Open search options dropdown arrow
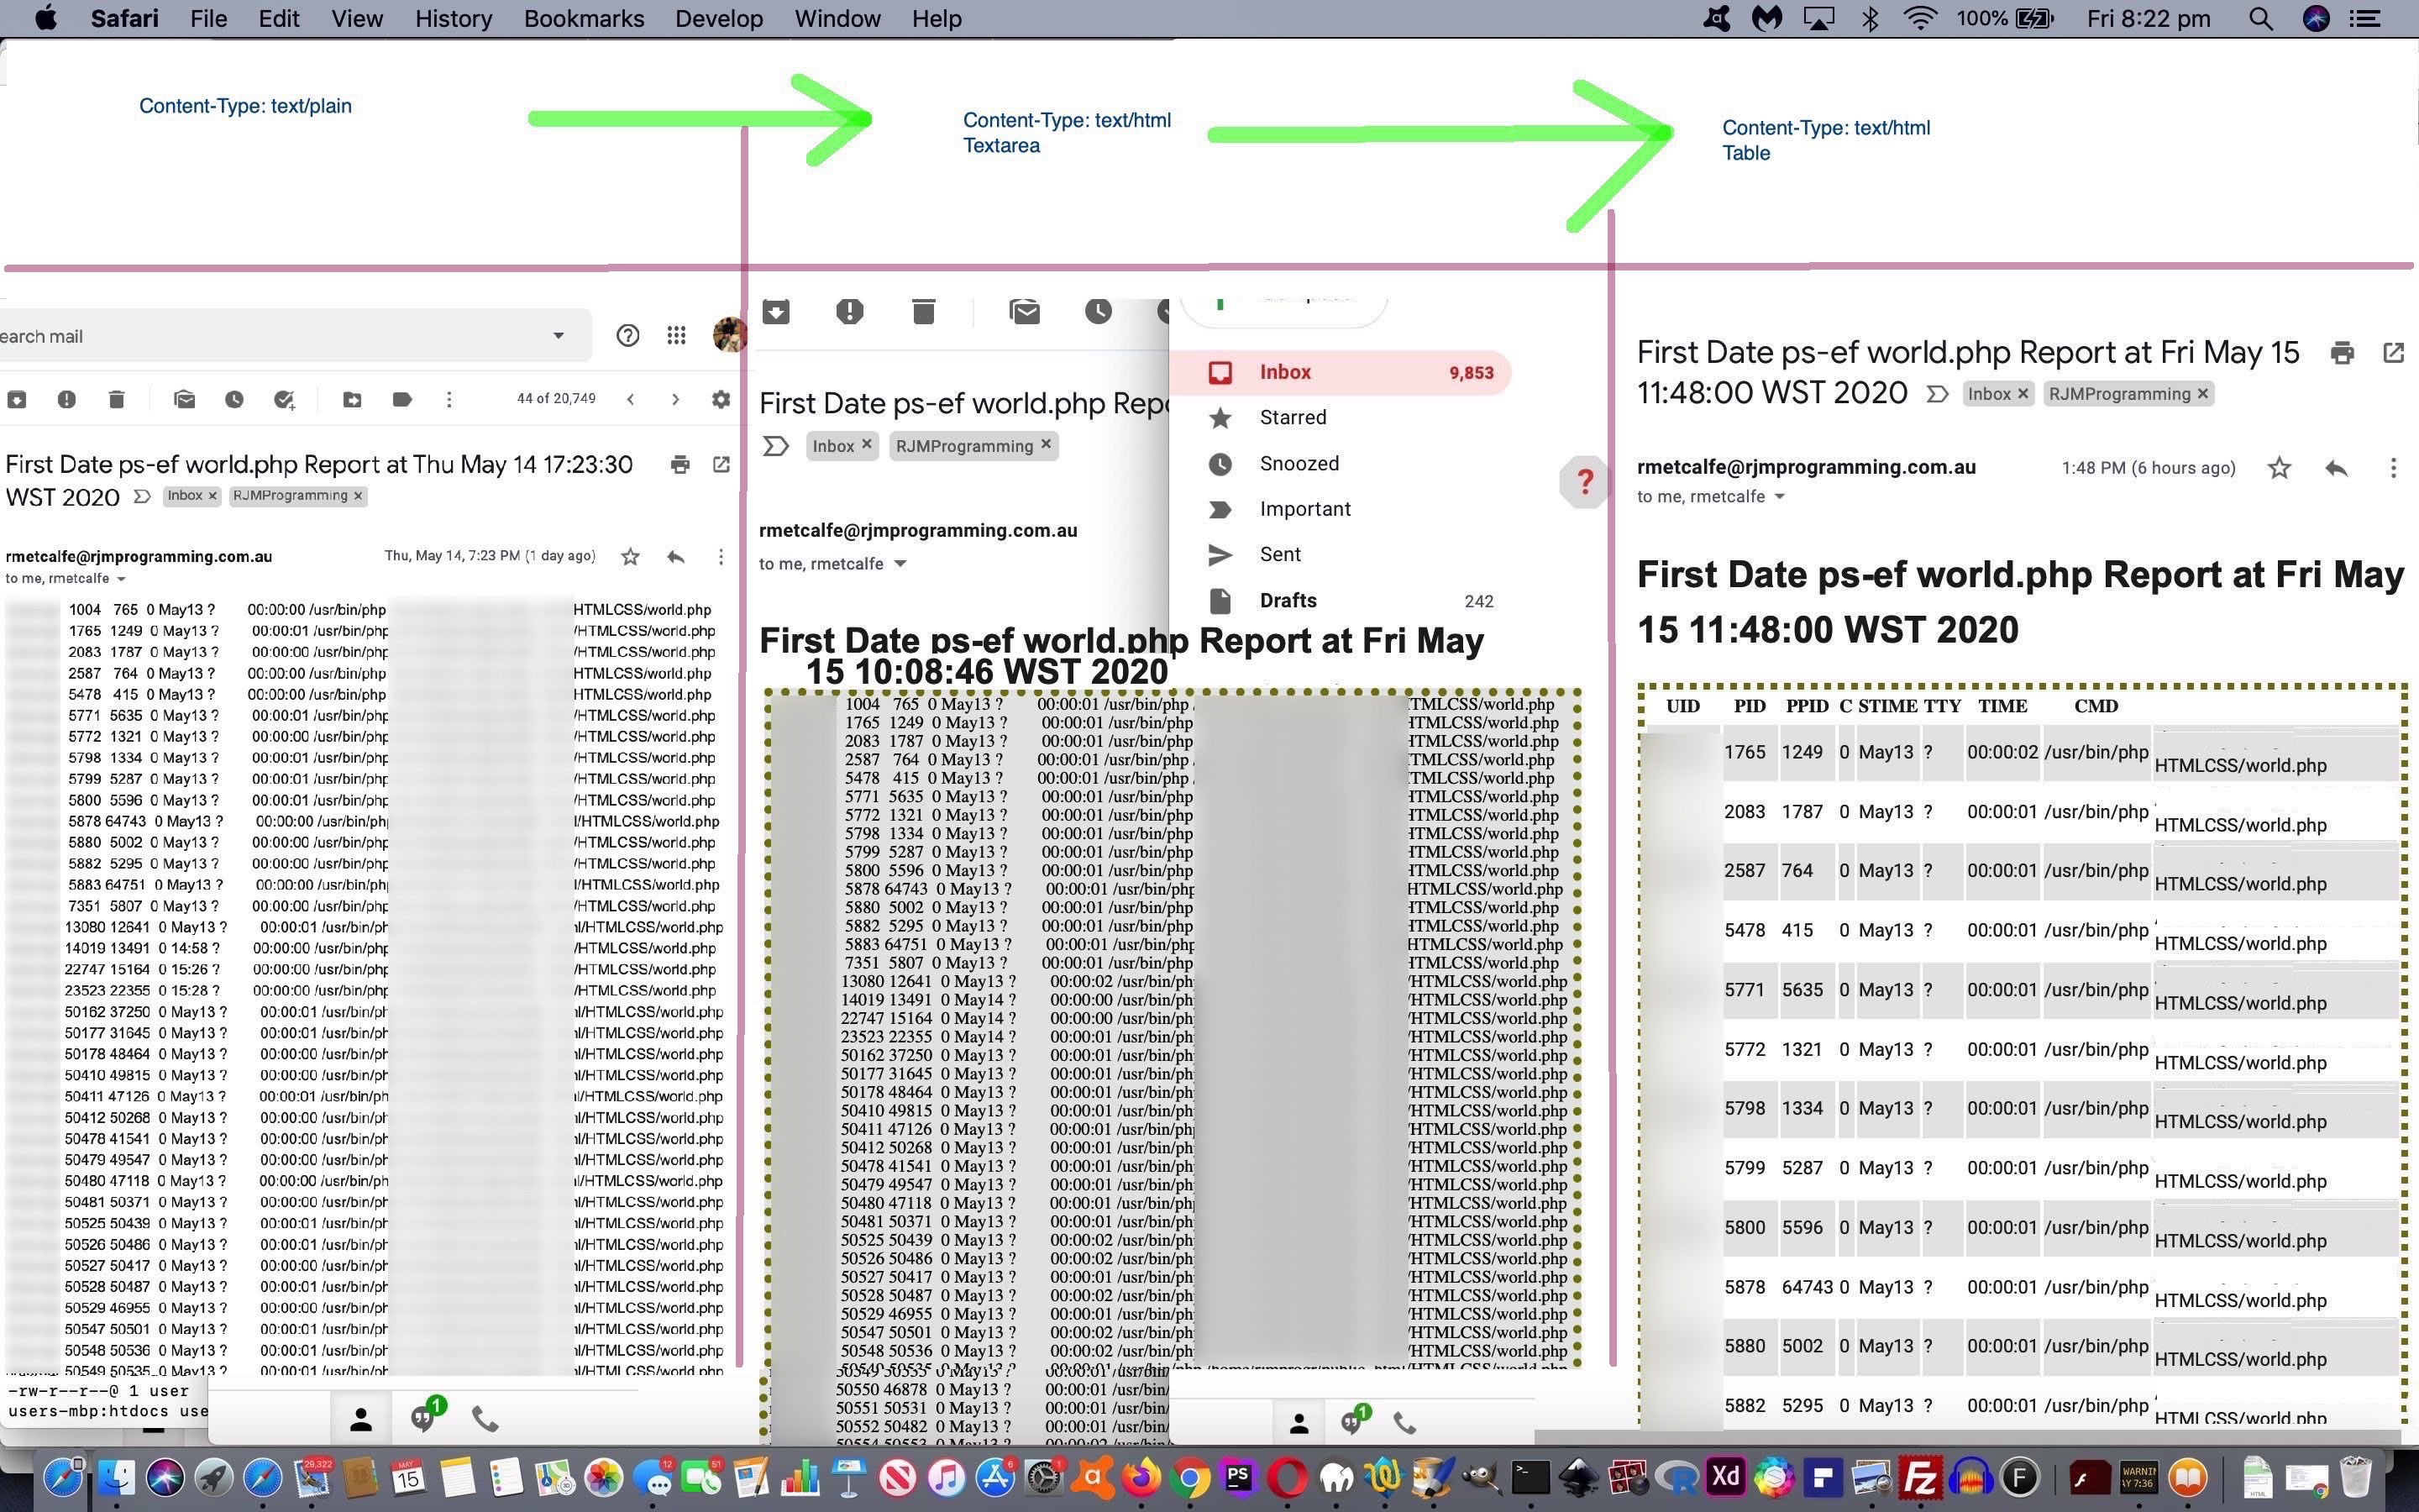The image size is (2419, 1512). coord(558,336)
